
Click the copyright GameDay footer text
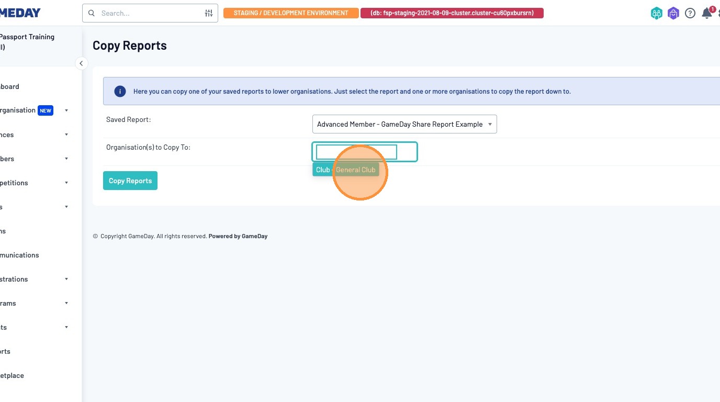(150, 236)
